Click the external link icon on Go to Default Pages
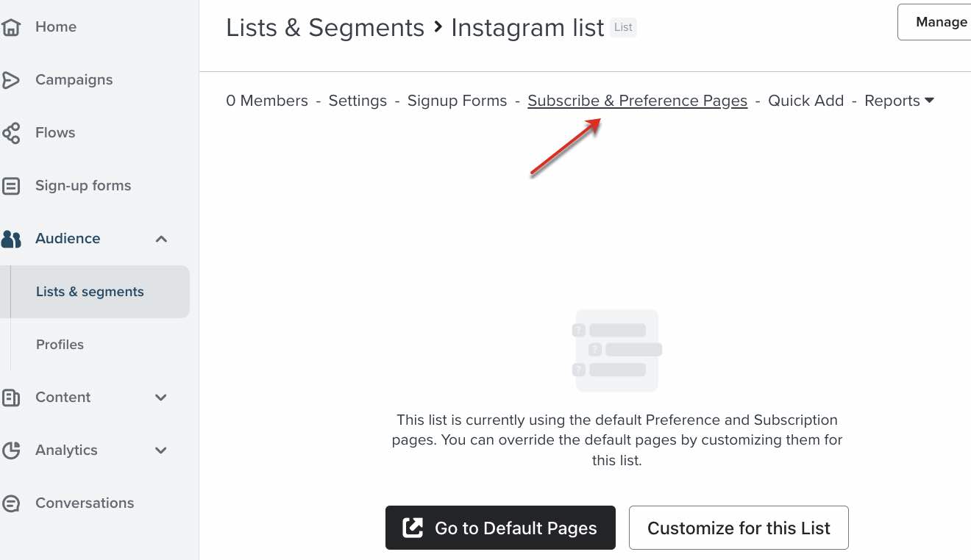971x560 pixels. pos(414,528)
